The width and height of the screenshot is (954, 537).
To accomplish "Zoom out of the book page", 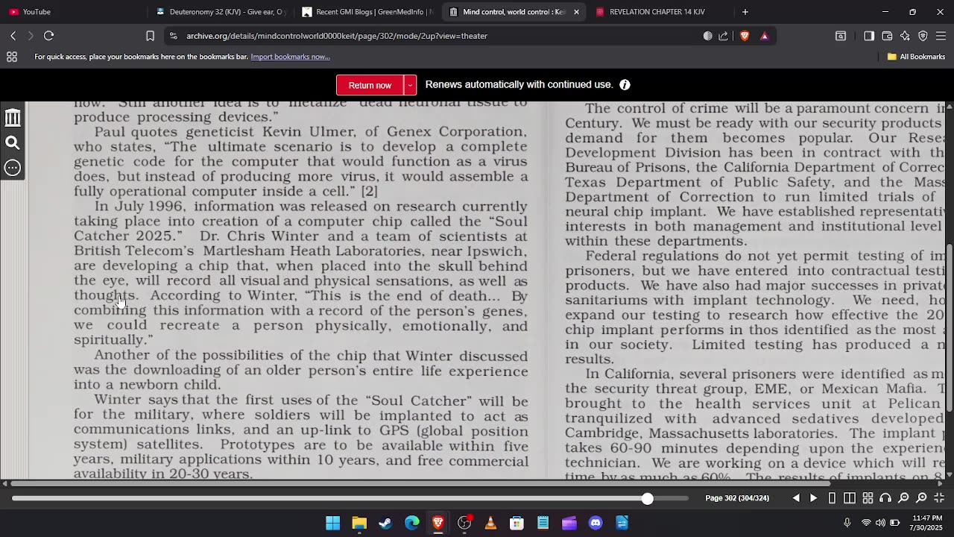I will click(x=903, y=498).
